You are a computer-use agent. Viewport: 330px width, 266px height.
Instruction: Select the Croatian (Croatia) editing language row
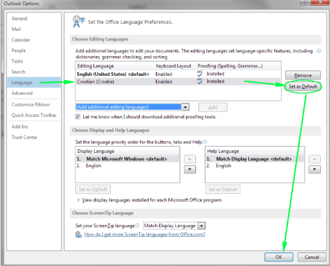point(178,82)
